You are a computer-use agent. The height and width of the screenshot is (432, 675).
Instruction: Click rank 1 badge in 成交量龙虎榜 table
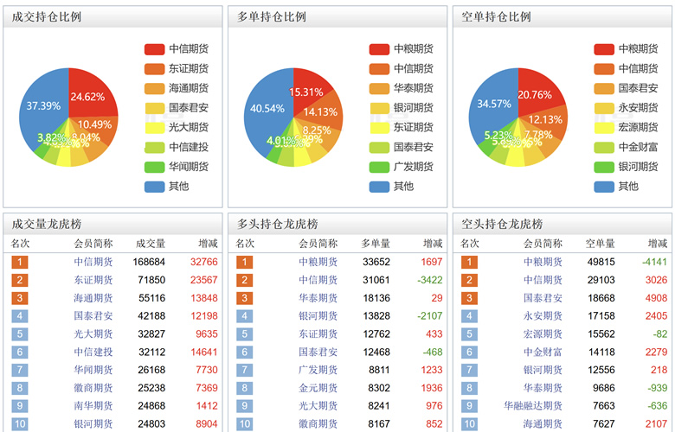[20, 262]
